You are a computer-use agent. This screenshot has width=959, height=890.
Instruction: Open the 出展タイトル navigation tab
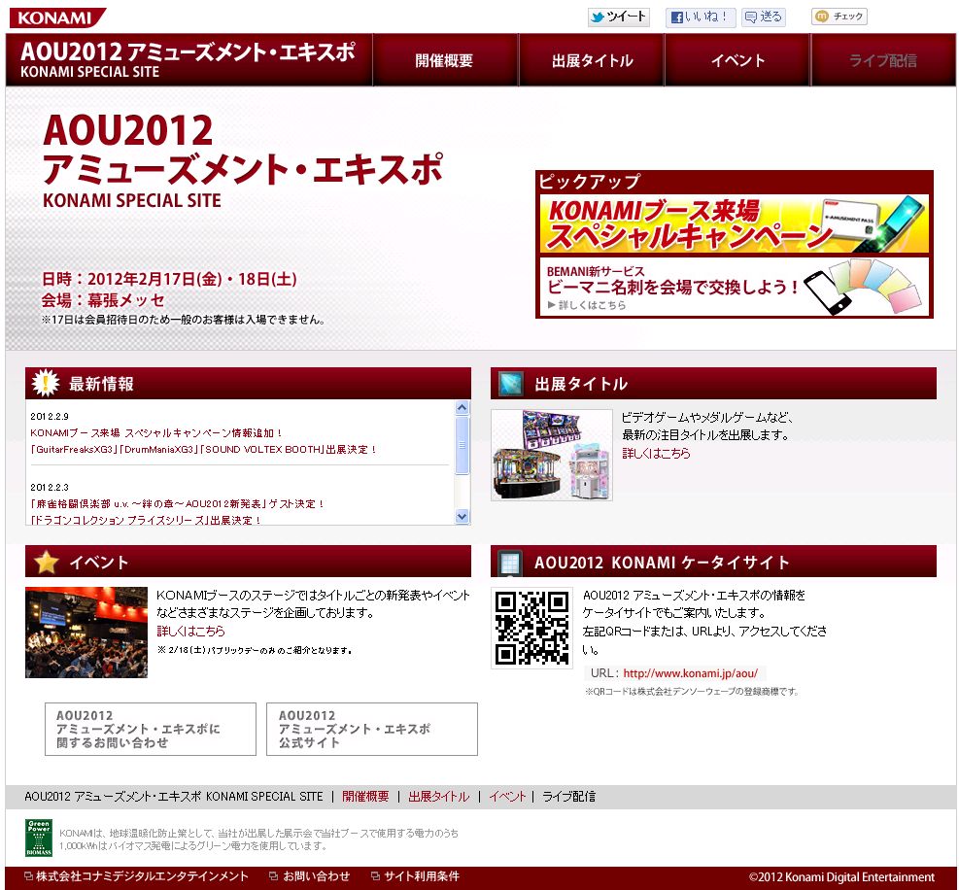[x=592, y=60]
